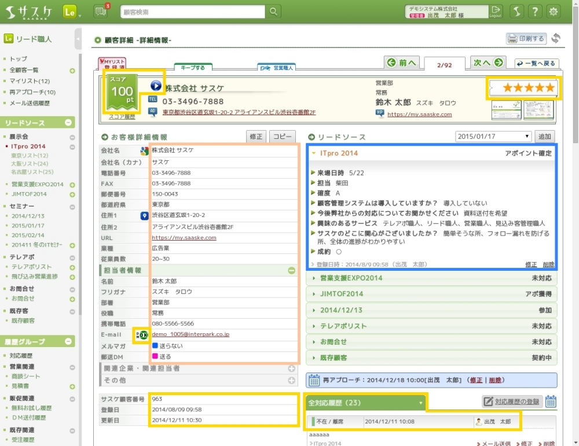The width and height of the screenshot is (579, 446).
Task: Click the 印刷する button
Action: click(526, 39)
